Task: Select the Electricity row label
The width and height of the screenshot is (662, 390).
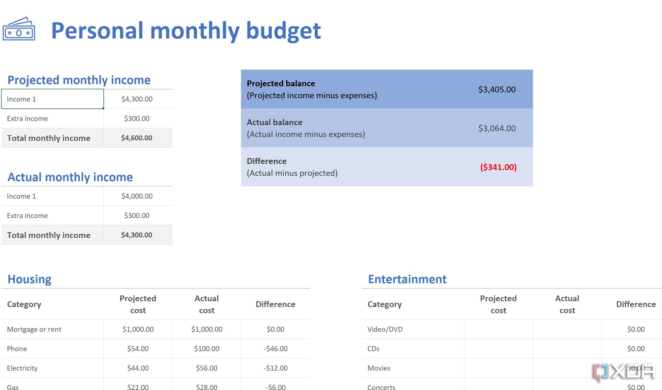Action: coord(22,368)
